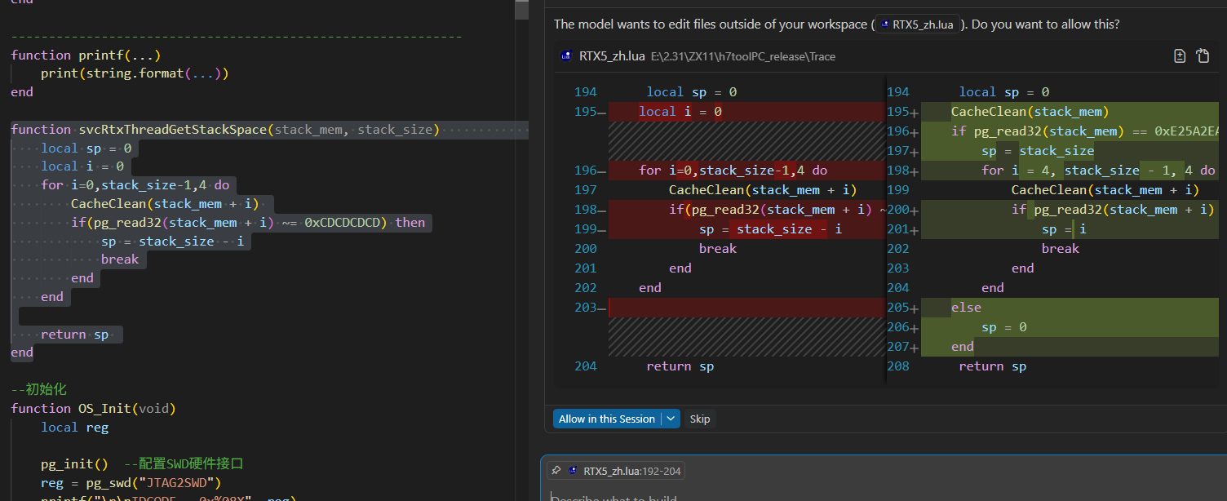The height and width of the screenshot is (501, 1227).
Task: Click the added-line plus marker at line 205
Action: coord(915,308)
